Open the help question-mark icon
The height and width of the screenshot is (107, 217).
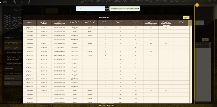[x=158, y=1]
